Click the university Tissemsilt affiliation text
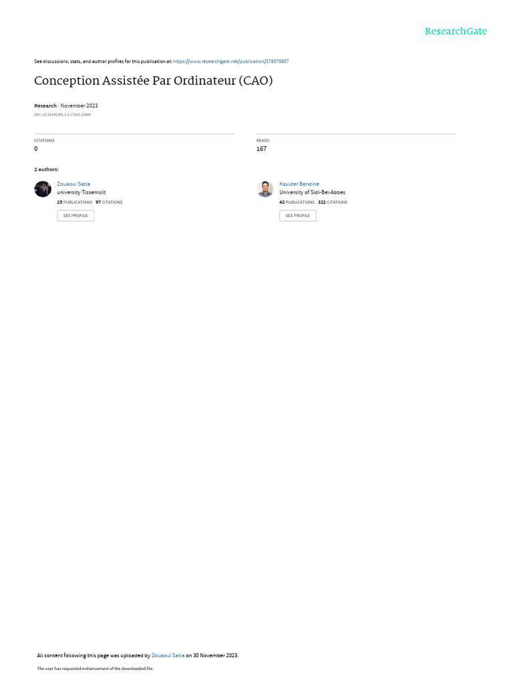The width and height of the screenshot is (513, 684). tap(81, 192)
